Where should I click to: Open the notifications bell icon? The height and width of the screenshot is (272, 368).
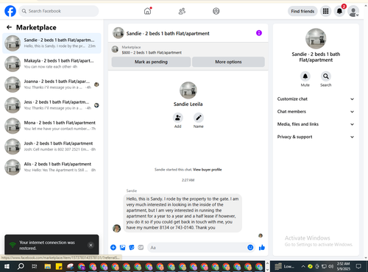pyautogui.click(x=339, y=11)
